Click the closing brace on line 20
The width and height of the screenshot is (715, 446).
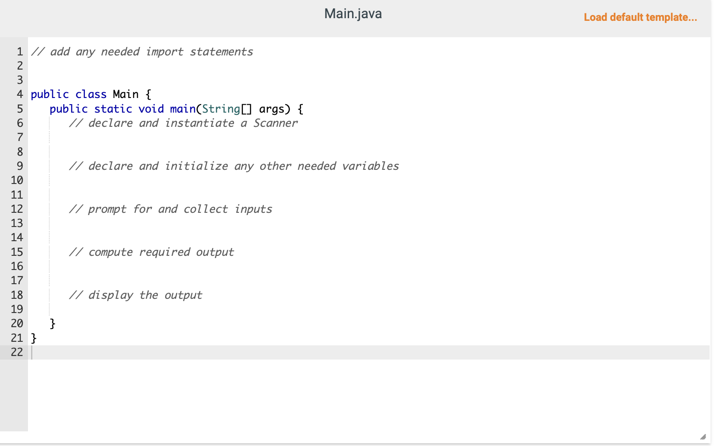click(x=52, y=323)
